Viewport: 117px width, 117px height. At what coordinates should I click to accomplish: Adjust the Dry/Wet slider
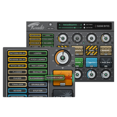pos(70,28)
